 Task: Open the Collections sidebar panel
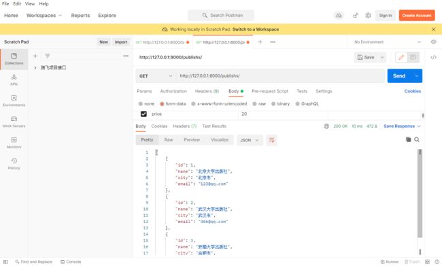[14, 59]
